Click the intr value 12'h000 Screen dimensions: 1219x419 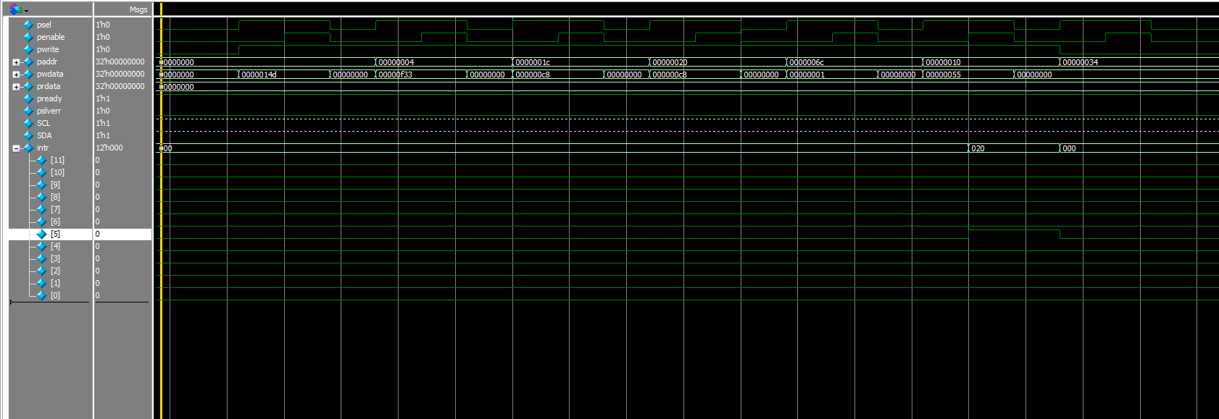pos(109,148)
